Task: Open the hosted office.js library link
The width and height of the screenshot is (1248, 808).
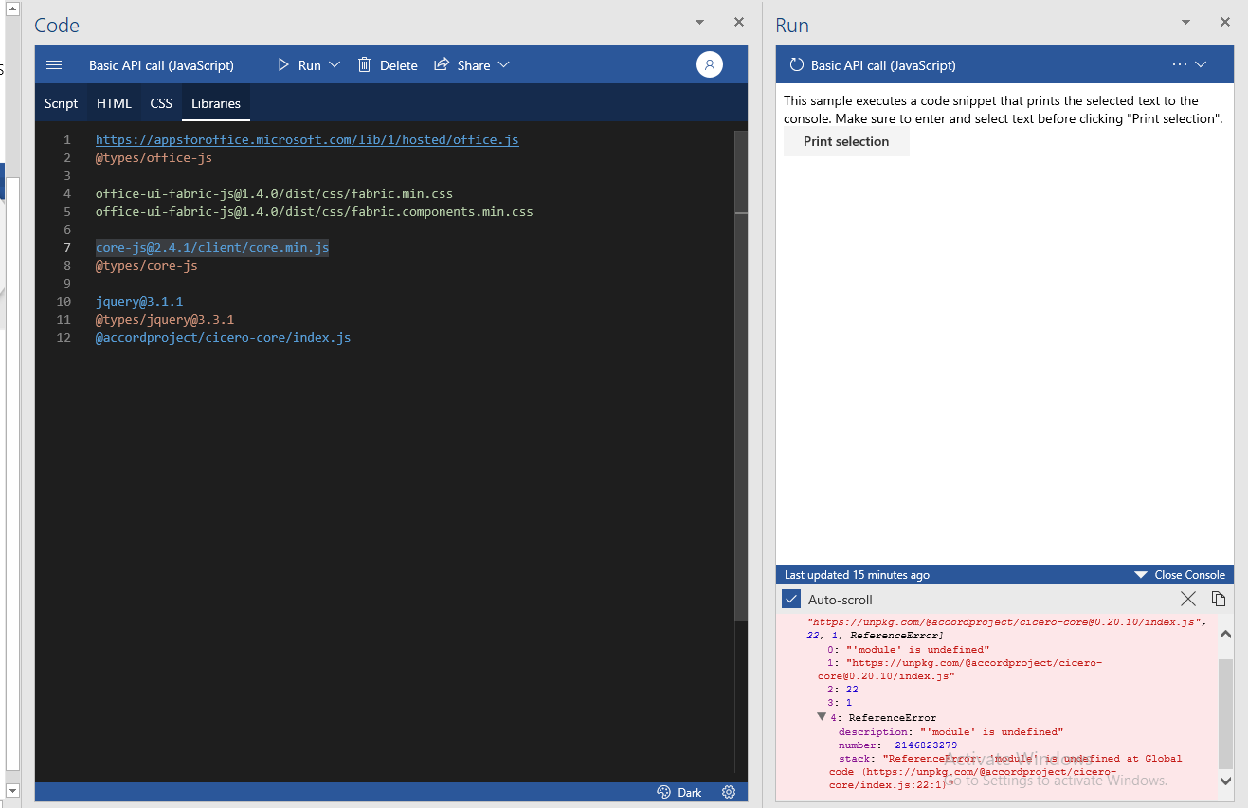Action: (x=307, y=139)
